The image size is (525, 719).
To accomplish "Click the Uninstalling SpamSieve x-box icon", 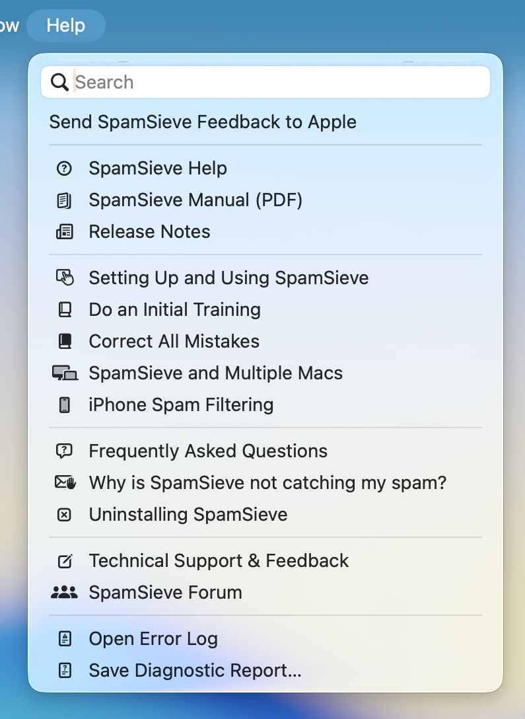I will coord(63,515).
